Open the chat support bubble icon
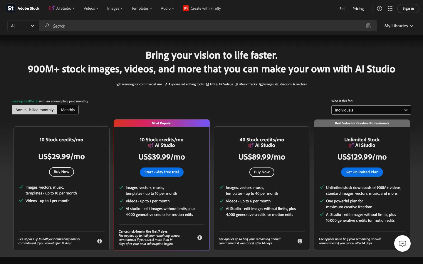 (402, 243)
